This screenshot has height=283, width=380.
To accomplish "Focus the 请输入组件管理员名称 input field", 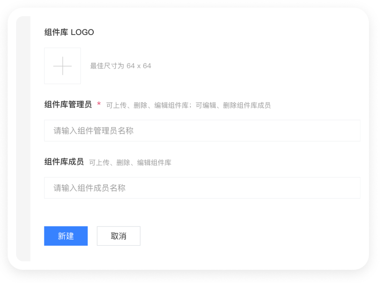I will click(x=202, y=131).
